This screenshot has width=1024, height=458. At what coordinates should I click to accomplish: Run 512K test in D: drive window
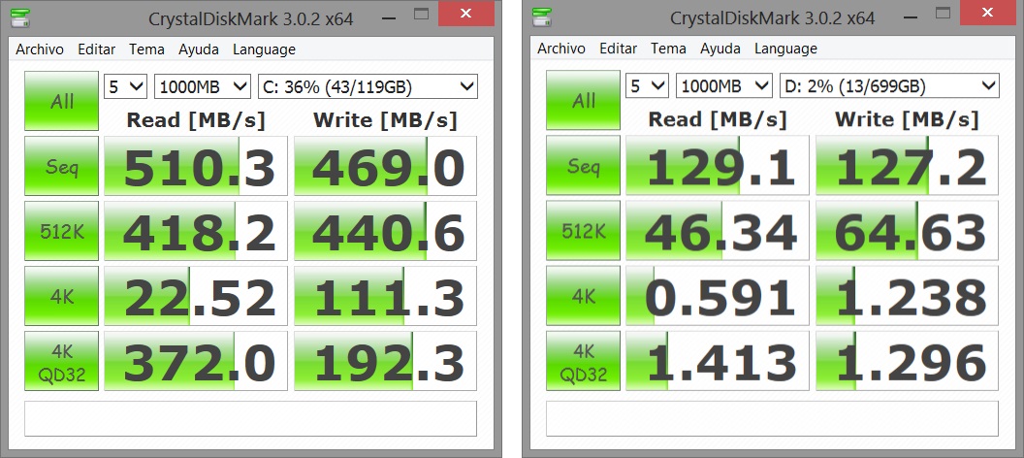point(583,230)
